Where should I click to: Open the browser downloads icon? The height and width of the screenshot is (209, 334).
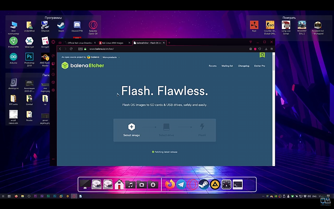pos(266,49)
